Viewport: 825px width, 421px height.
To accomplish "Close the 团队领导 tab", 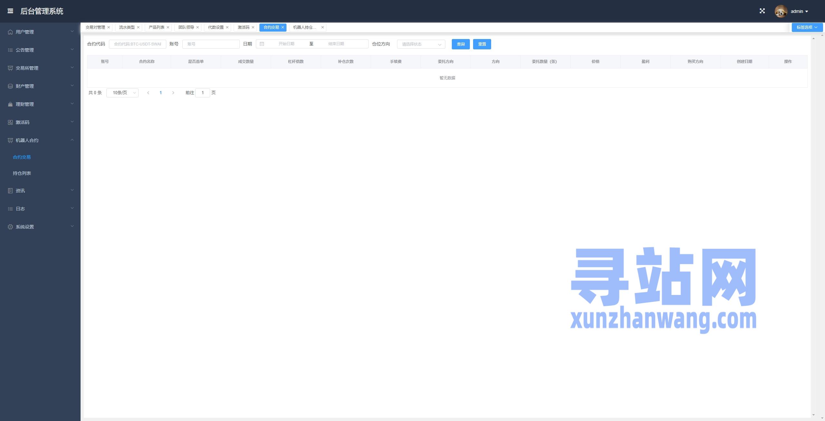I will [x=198, y=27].
